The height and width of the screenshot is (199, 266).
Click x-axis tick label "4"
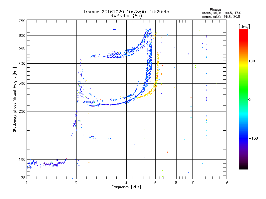tap(126, 183)
